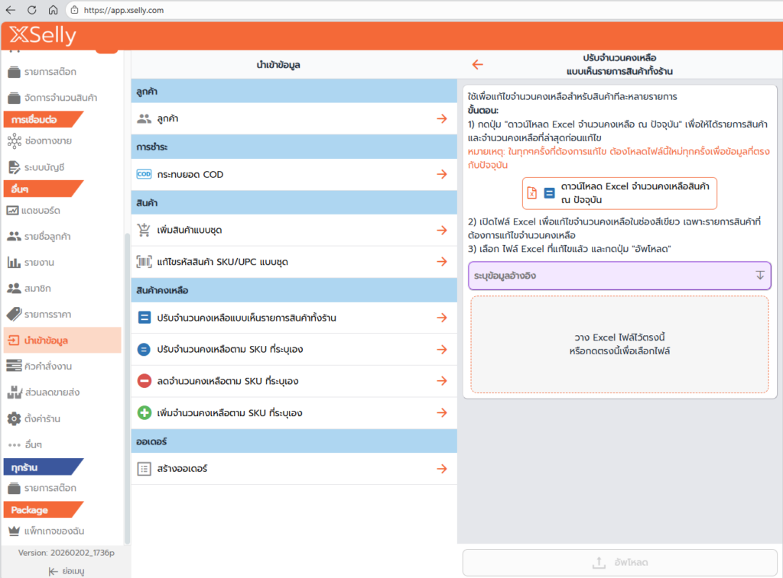Screen dimensions: 783x578
Task: Click the cart icon for เพิ่มสินค้าแบบชุด
Action: 145,231
